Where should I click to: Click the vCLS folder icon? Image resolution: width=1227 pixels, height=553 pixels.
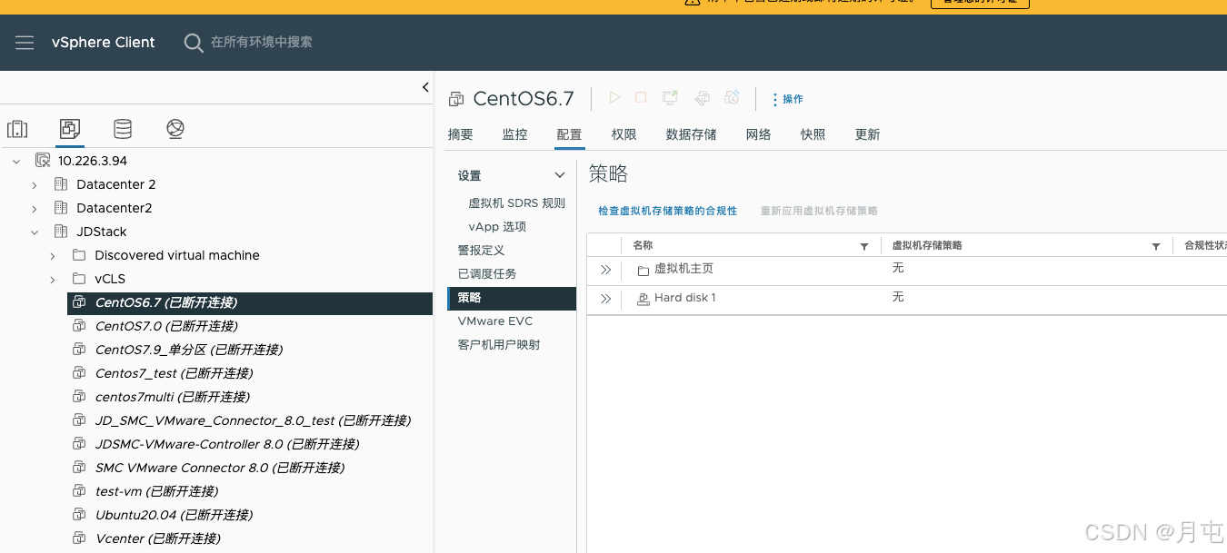79,279
